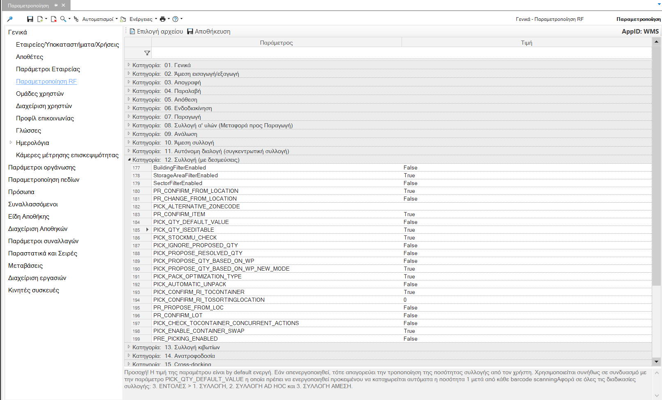This screenshot has width=662, height=400.
Task: Click the filter funnel icon in grid
Action: pyautogui.click(x=147, y=53)
